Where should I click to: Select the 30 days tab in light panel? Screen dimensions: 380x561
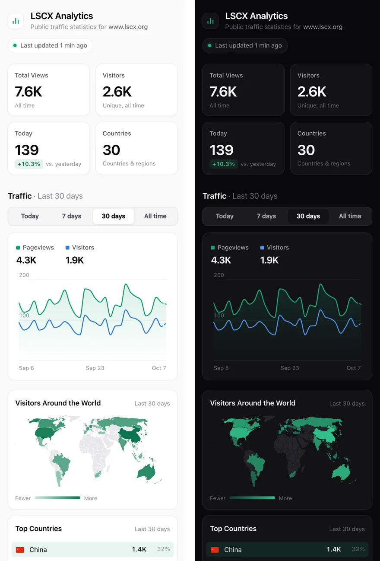(114, 216)
